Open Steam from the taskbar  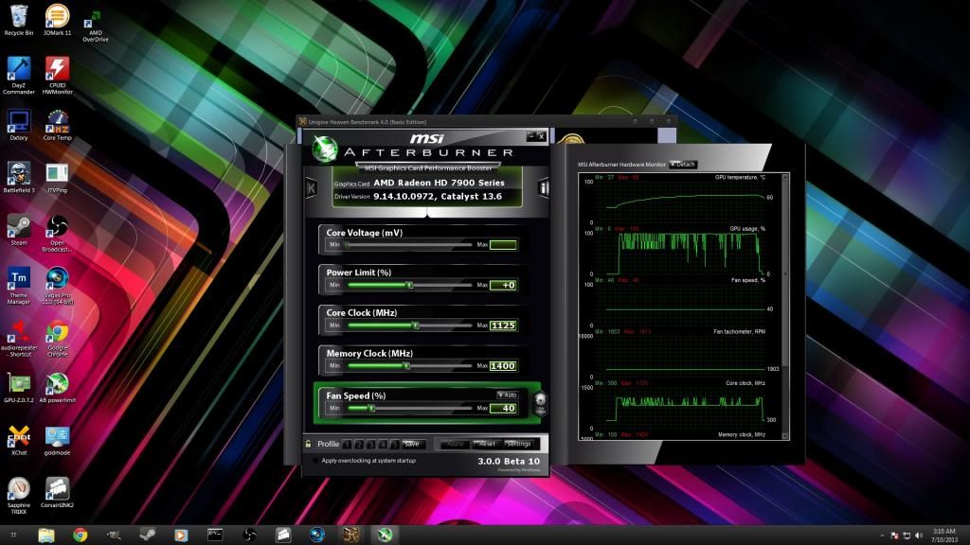click(147, 535)
